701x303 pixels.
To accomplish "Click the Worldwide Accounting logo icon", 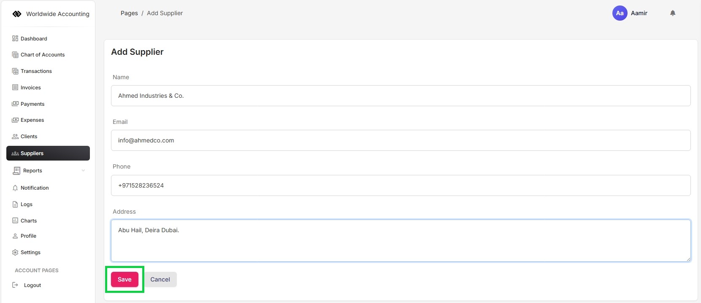I will pyautogui.click(x=17, y=14).
